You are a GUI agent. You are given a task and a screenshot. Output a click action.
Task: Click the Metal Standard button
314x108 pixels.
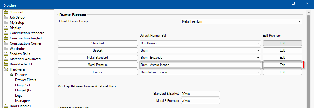tap(98, 58)
